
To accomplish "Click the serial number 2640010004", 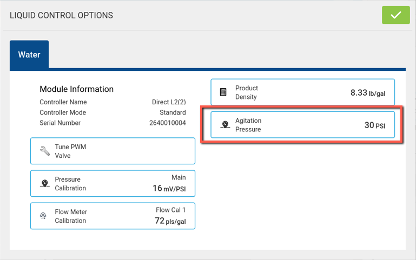I will click(x=167, y=123).
